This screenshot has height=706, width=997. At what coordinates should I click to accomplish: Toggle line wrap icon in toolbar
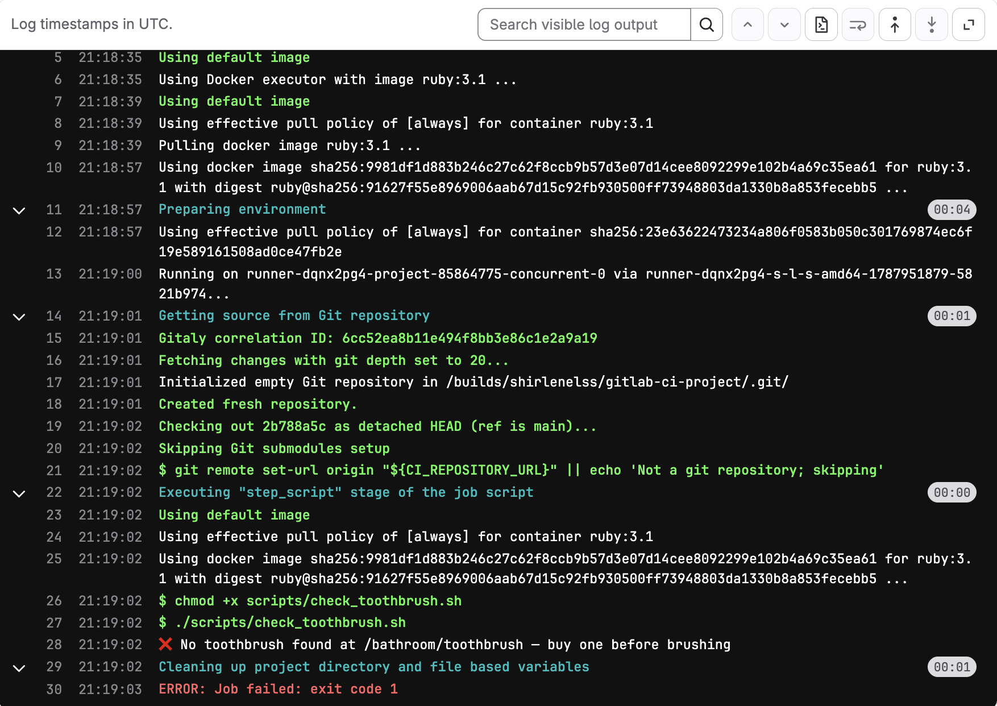point(858,24)
